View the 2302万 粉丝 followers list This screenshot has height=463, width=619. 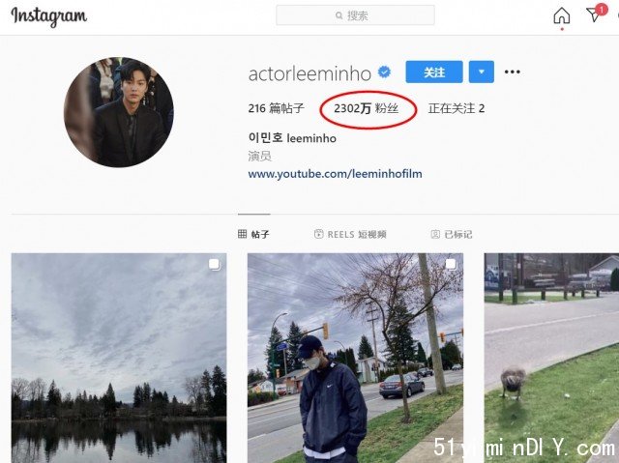tap(366, 108)
